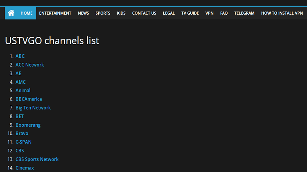
Task: Select the AE channel link
Action: (18, 73)
